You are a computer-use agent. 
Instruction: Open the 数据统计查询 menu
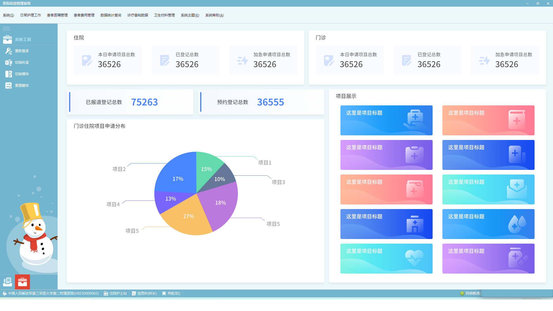pos(111,15)
